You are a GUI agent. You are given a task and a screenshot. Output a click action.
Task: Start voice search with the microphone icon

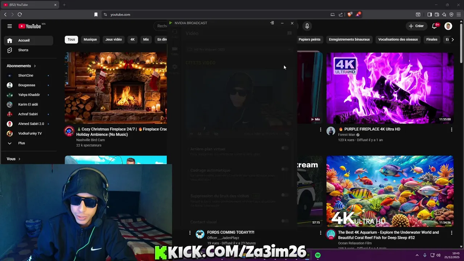(307, 26)
